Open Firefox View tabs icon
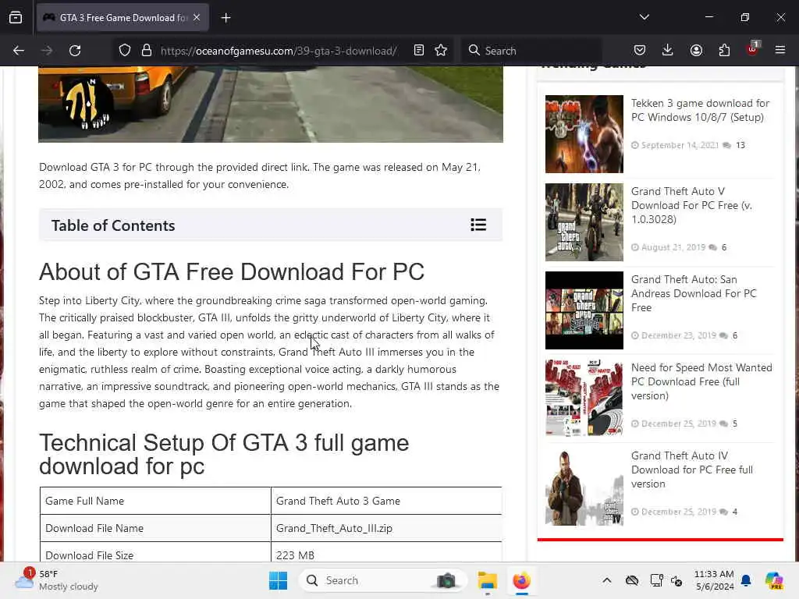Screen dimensions: 799x599 (16, 18)
